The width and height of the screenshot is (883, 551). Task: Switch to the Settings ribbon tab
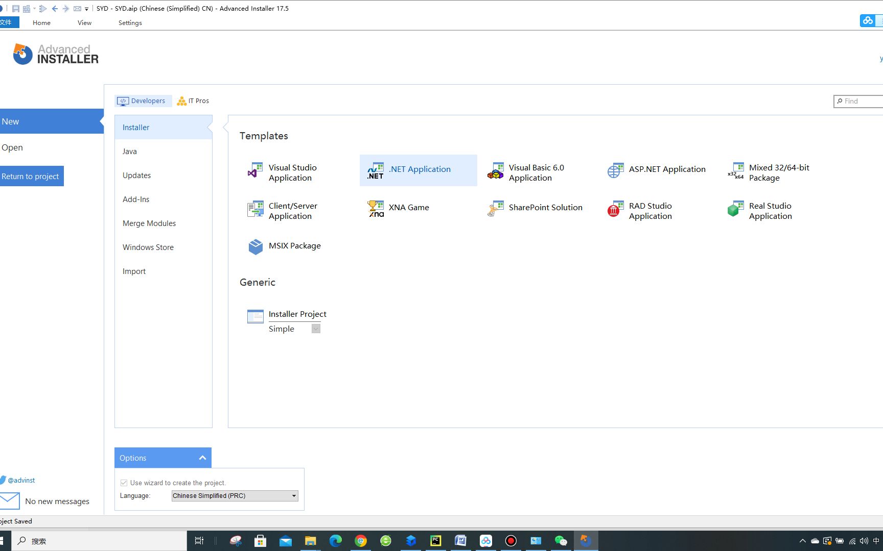pyautogui.click(x=130, y=22)
